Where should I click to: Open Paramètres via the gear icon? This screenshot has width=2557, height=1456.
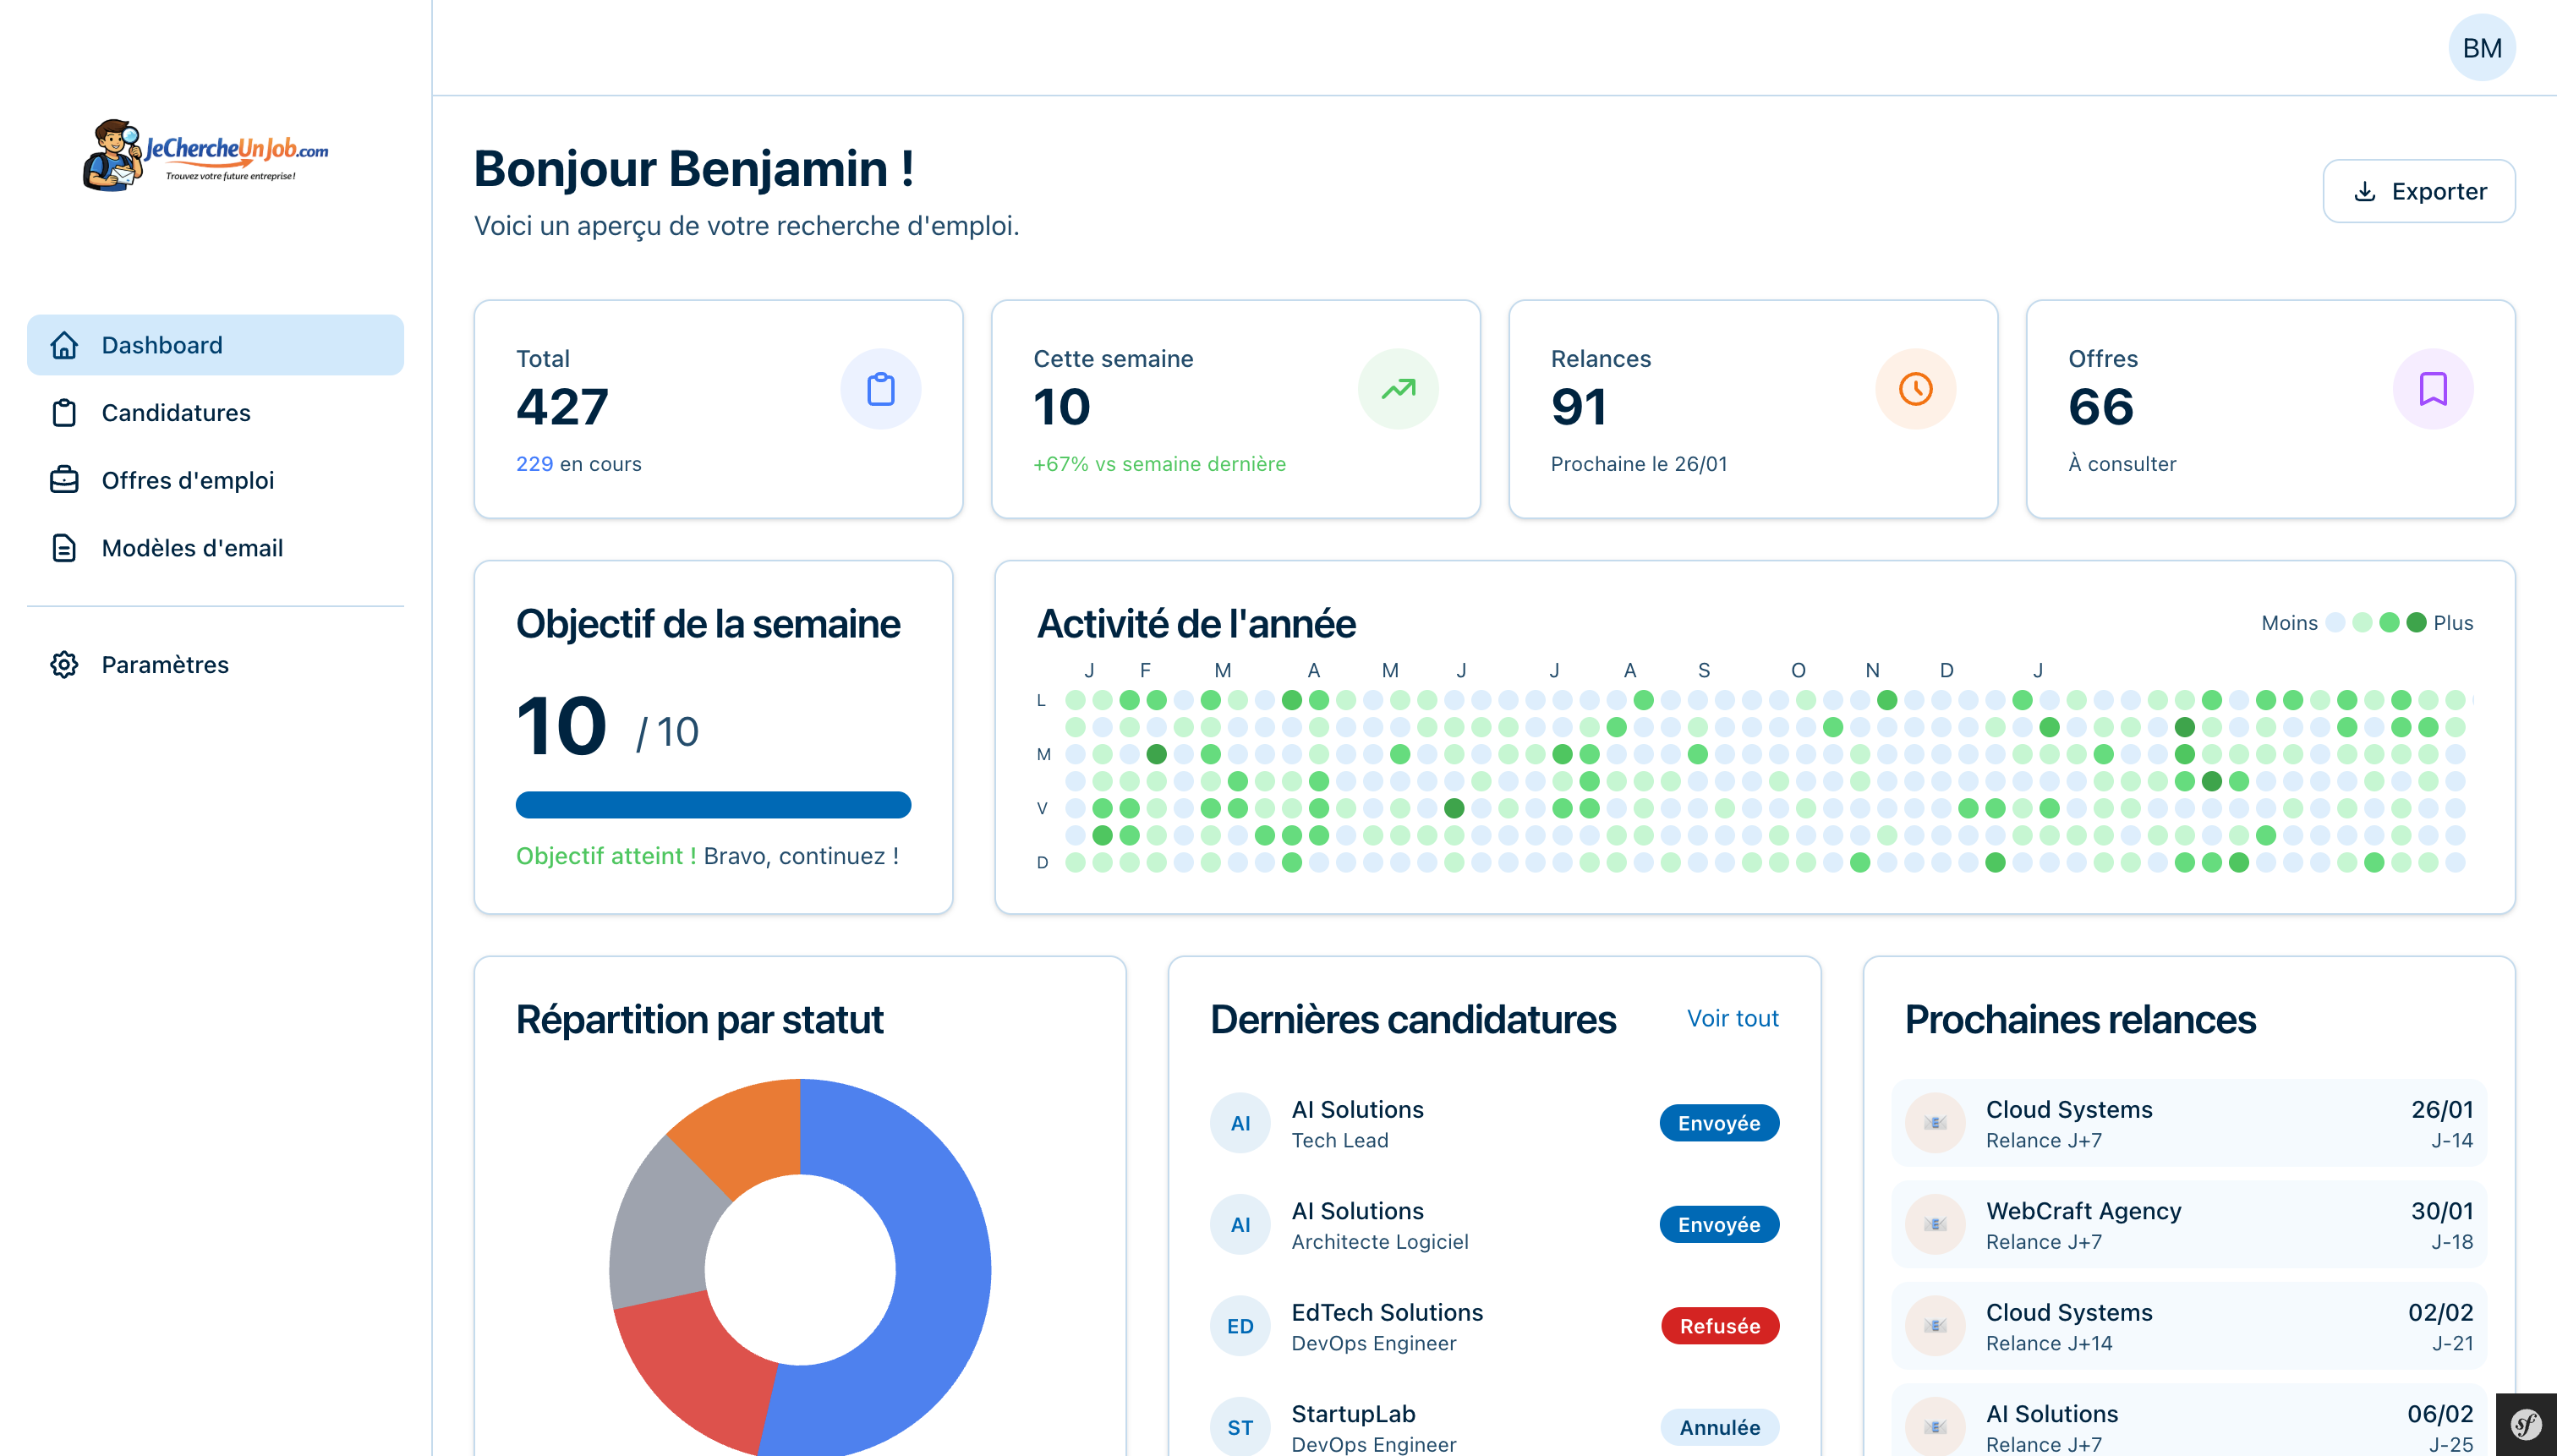point(64,664)
